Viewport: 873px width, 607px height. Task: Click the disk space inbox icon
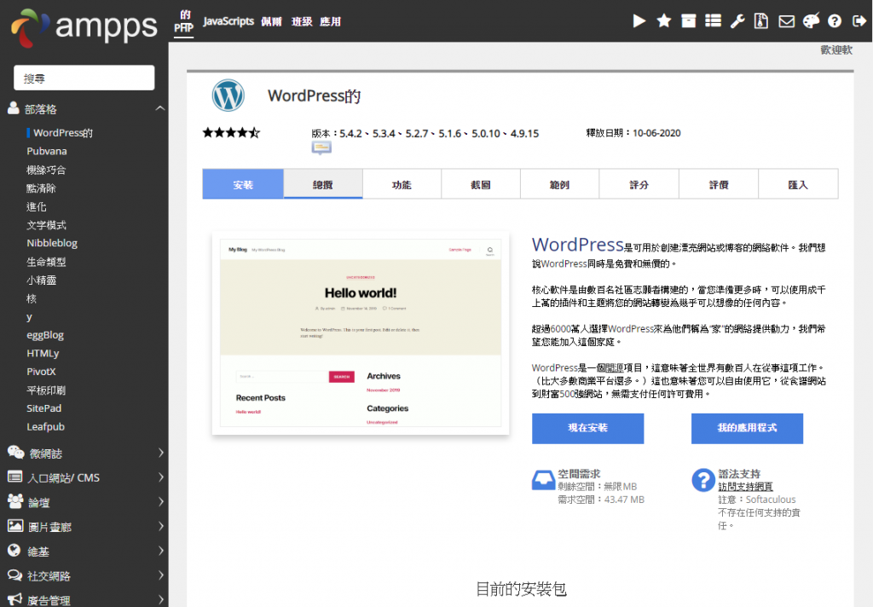point(543,480)
